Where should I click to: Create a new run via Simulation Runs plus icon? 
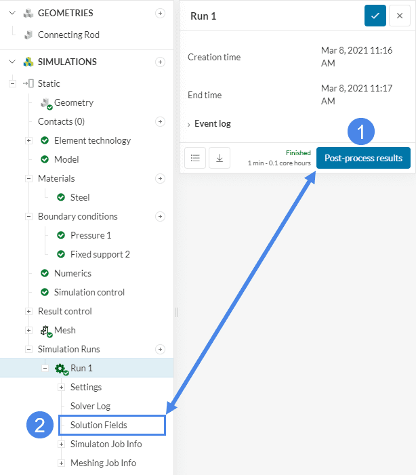pyautogui.click(x=160, y=350)
